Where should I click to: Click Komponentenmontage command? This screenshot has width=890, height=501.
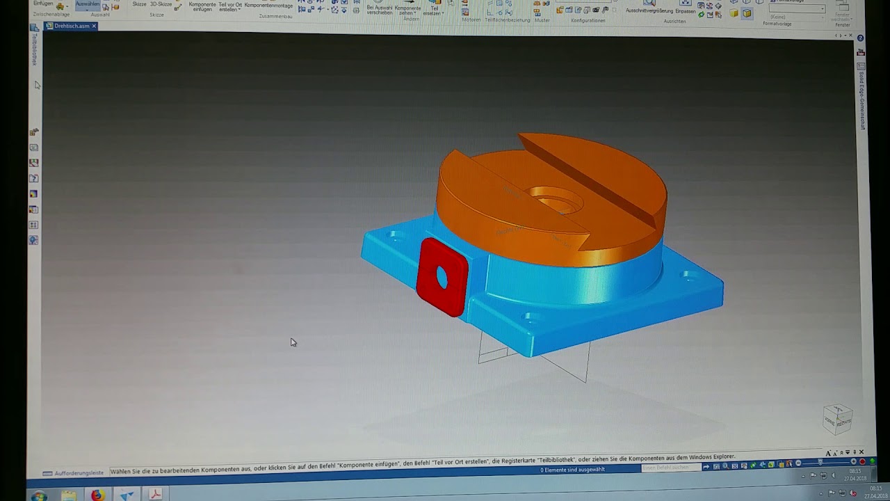click(x=268, y=5)
